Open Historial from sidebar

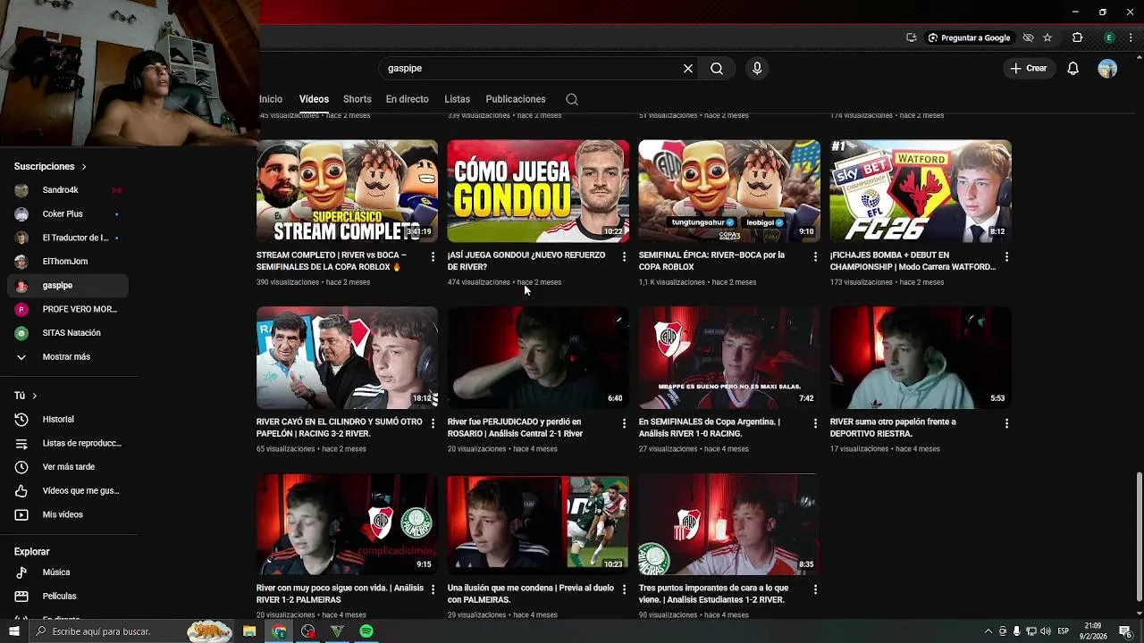click(68, 419)
